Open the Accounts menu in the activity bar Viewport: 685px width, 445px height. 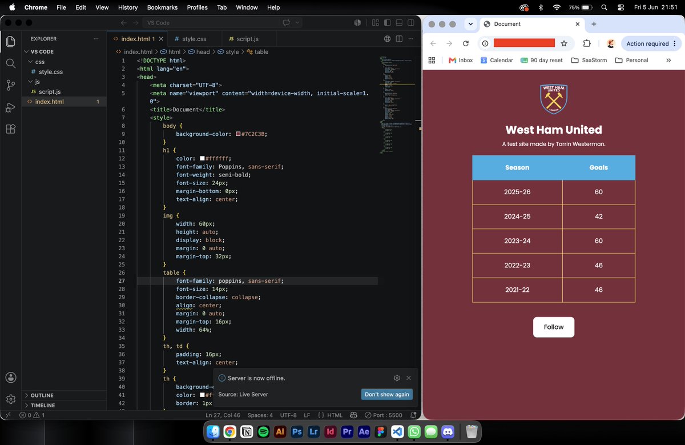click(x=10, y=378)
